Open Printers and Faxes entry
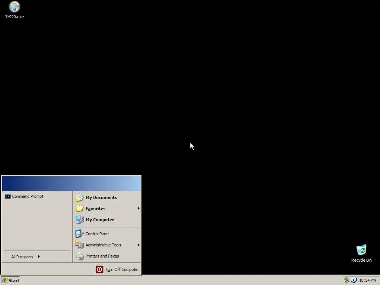 (x=108, y=256)
